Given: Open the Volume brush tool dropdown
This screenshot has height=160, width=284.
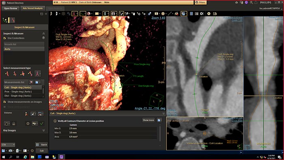Looking at the screenshot, I should point(33,114).
